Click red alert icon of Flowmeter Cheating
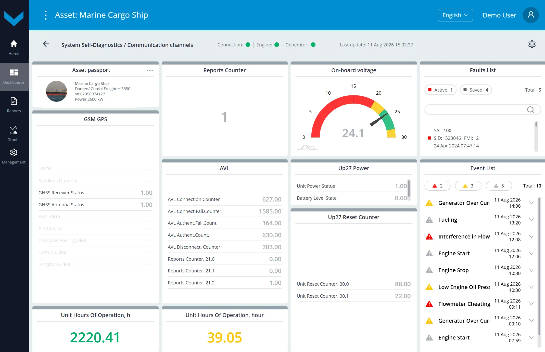This screenshot has height=352, width=545. pyautogui.click(x=429, y=304)
